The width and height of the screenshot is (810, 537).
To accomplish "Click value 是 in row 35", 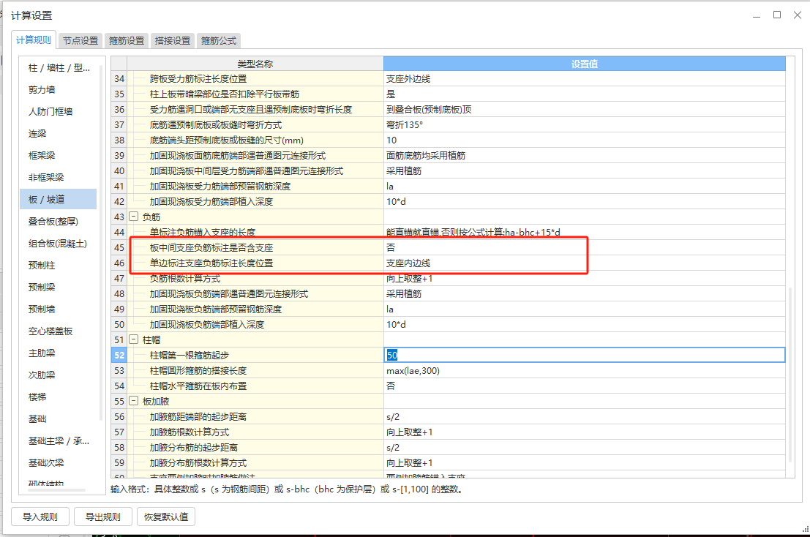I will click(x=584, y=94).
